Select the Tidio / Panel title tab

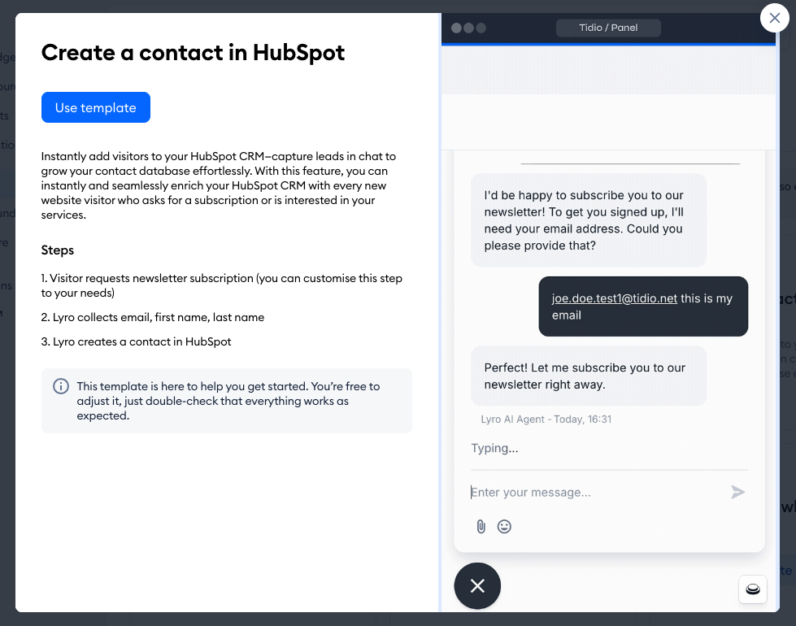pyautogui.click(x=608, y=28)
